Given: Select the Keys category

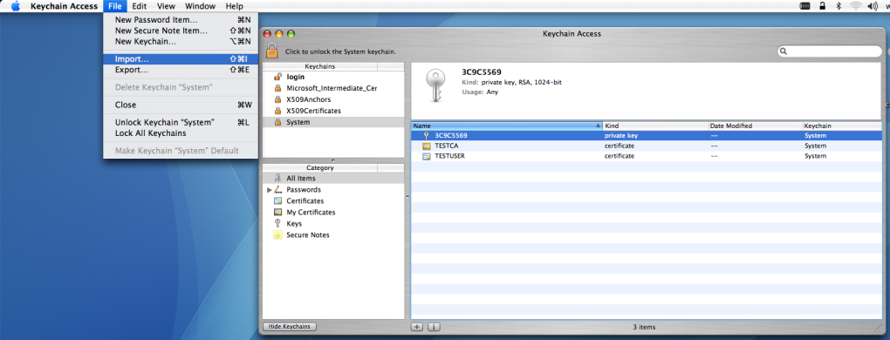Looking at the screenshot, I should pos(333,223).
